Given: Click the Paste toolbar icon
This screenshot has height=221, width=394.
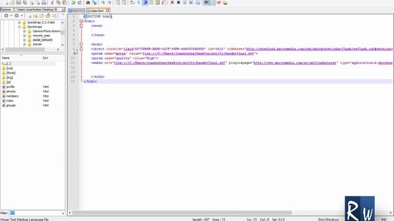Looking at the screenshot, I should 65,2.
